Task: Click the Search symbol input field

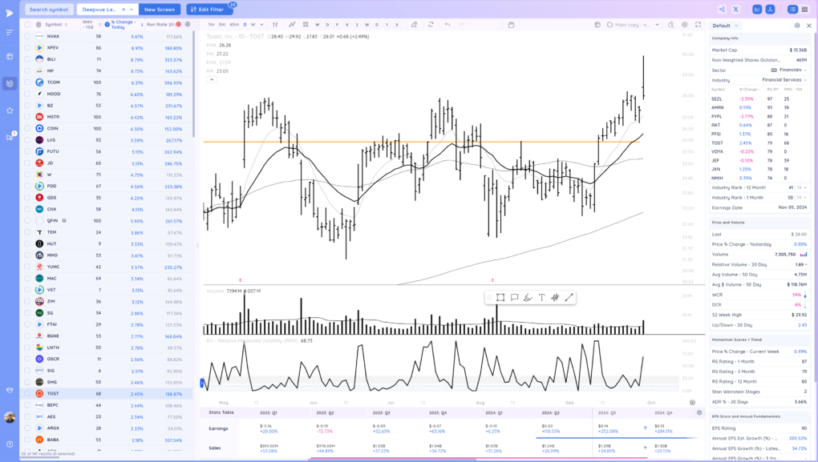Action: point(49,10)
